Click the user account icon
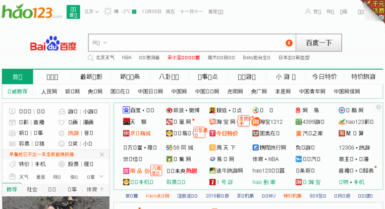This screenshot has height=209, width=385. point(308,11)
